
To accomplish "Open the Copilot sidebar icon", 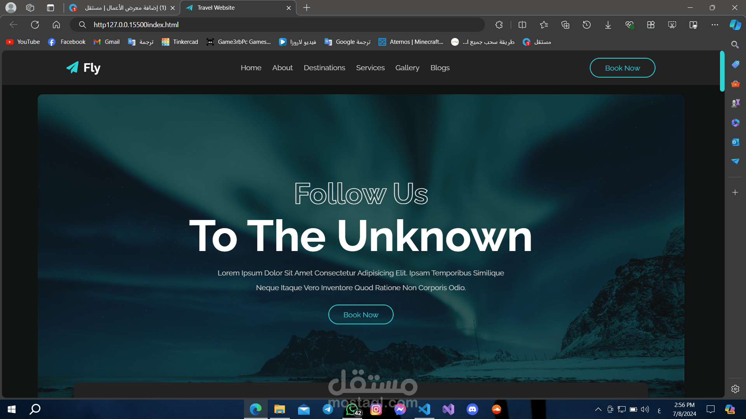I will tap(735, 25).
